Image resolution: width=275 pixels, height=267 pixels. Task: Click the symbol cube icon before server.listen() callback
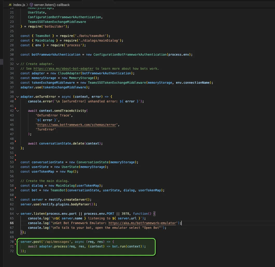click(31, 5)
